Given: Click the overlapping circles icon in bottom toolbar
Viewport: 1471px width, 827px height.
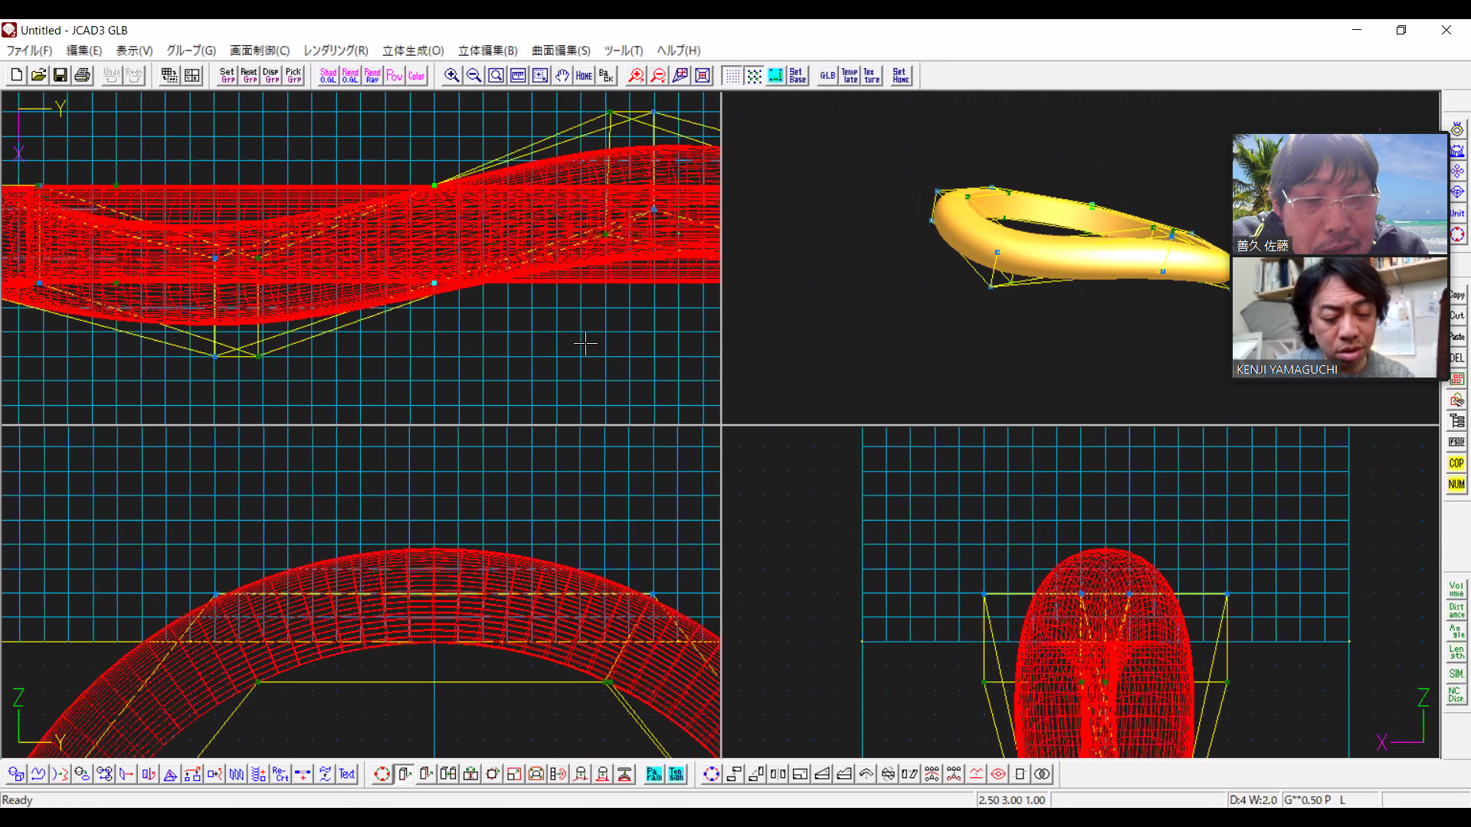Looking at the screenshot, I should coord(1042,774).
